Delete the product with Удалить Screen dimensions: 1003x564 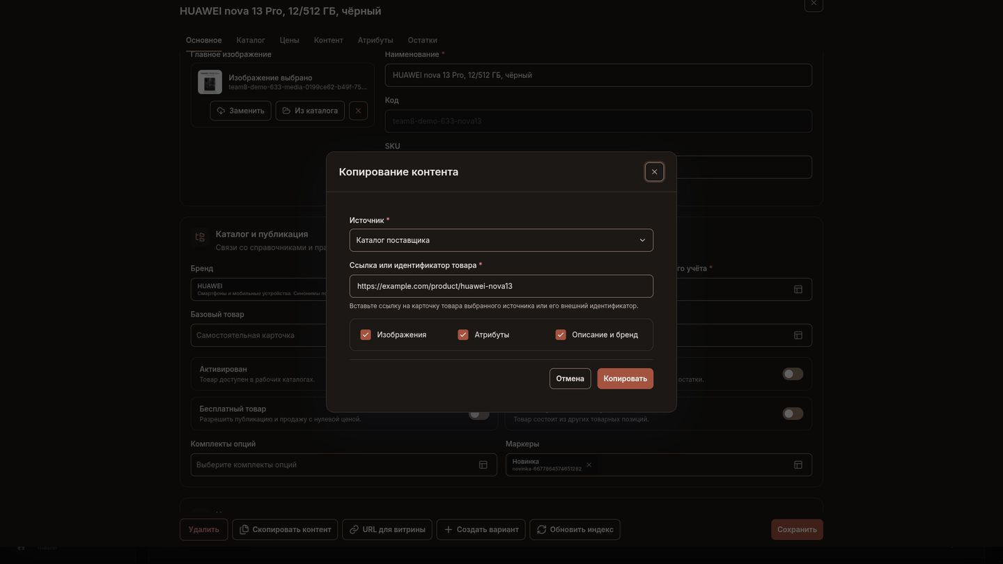(203, 530)
